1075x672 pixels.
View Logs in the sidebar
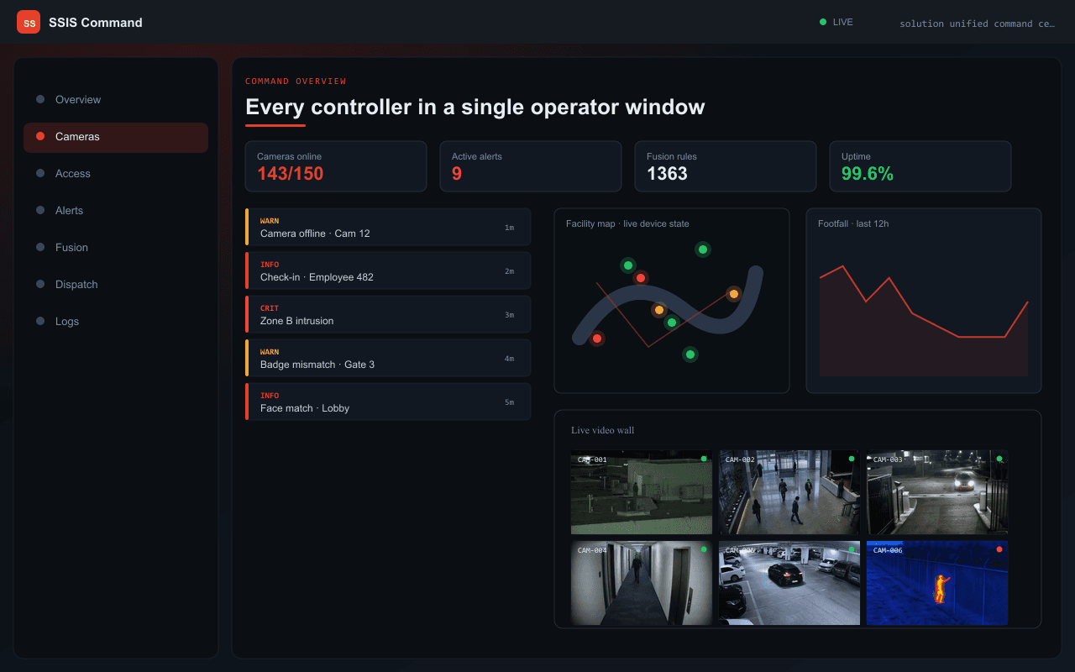116,321
